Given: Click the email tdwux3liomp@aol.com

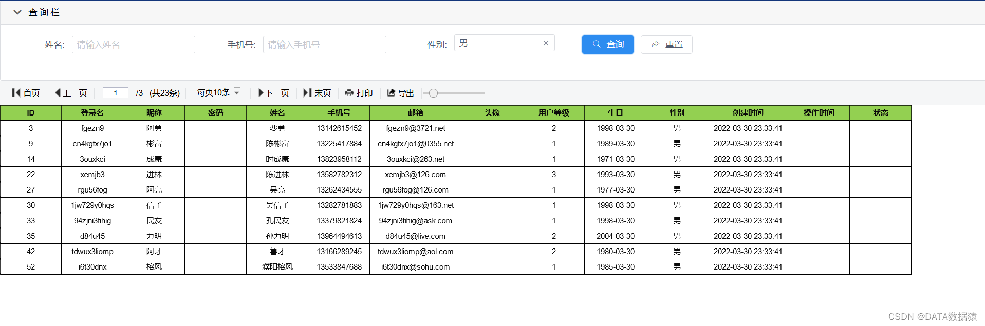Looking at the screenshot, I should click(416, 252).
